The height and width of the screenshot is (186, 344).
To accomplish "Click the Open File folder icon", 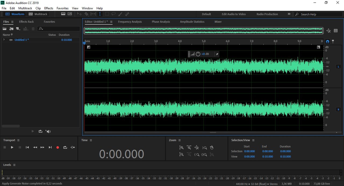I will point(5,29).
